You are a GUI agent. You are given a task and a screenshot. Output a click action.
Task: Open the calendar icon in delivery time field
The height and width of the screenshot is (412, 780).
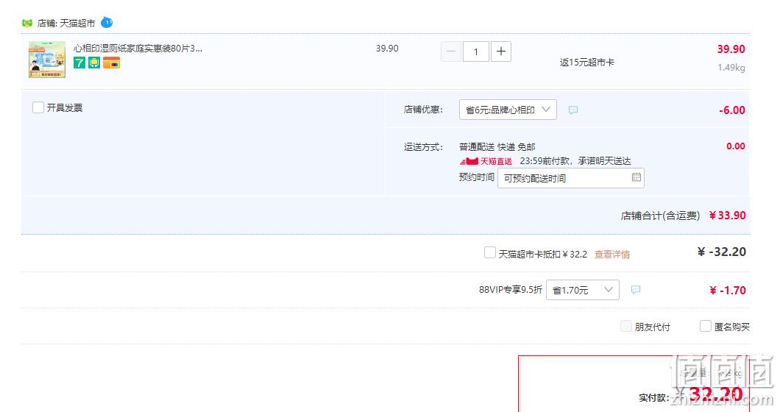637,177
